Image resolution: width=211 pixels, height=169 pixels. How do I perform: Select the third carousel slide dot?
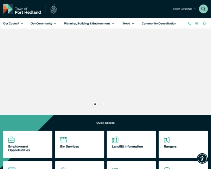pyautogui.click(x=107, y=104)
